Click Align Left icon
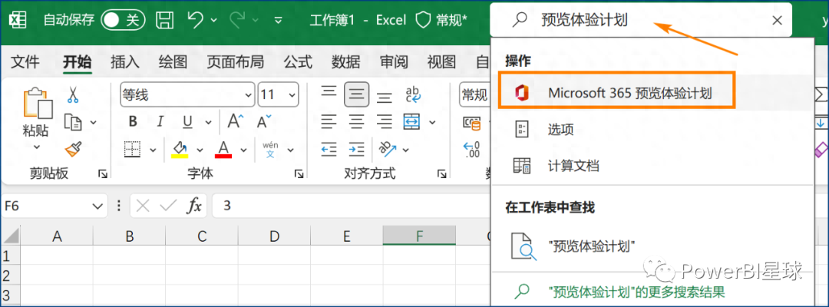 click(329, 122)
